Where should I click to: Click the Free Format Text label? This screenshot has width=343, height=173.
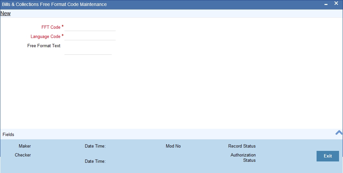coord(44,46)
